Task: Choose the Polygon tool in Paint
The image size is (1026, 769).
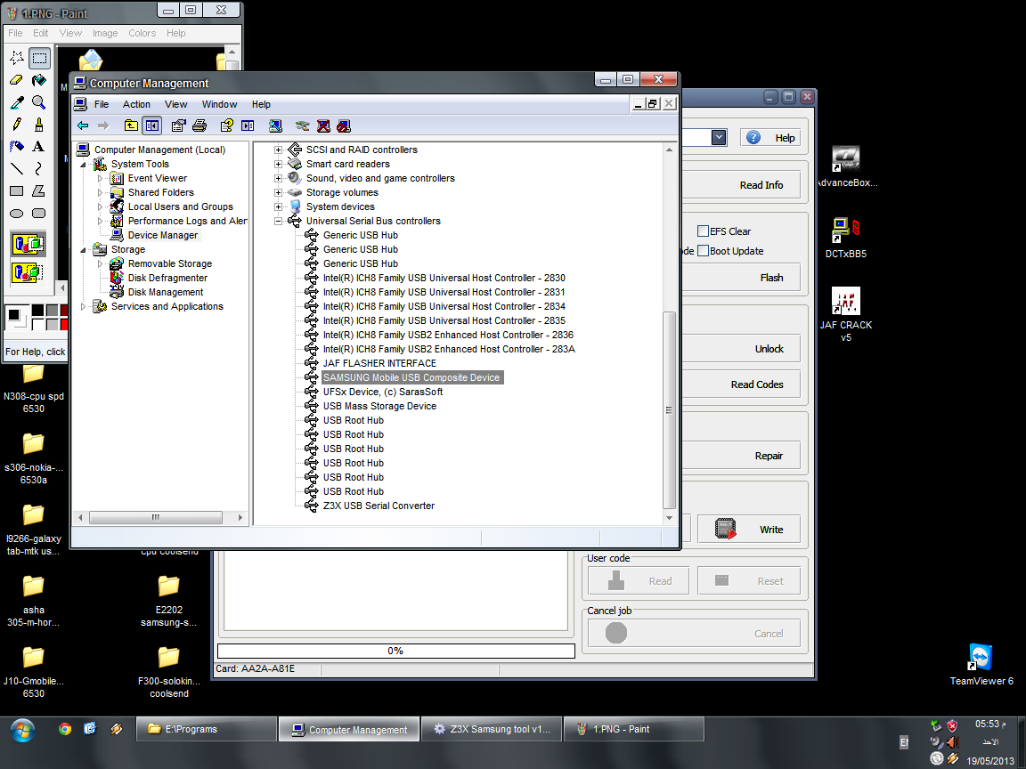Action: 39,191
